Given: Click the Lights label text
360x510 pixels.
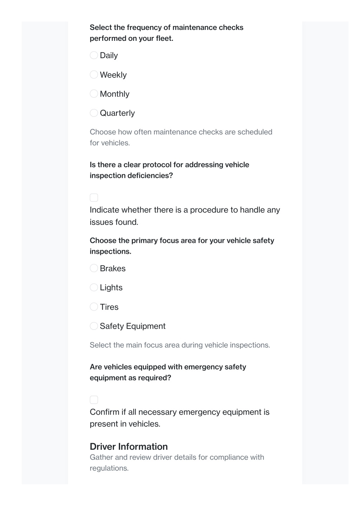Looking at the screenshot, I should tap(111, 288).
